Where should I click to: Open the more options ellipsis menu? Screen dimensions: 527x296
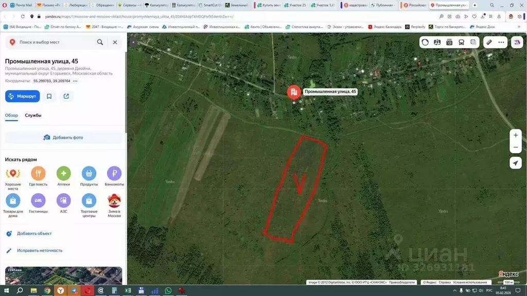500,42
